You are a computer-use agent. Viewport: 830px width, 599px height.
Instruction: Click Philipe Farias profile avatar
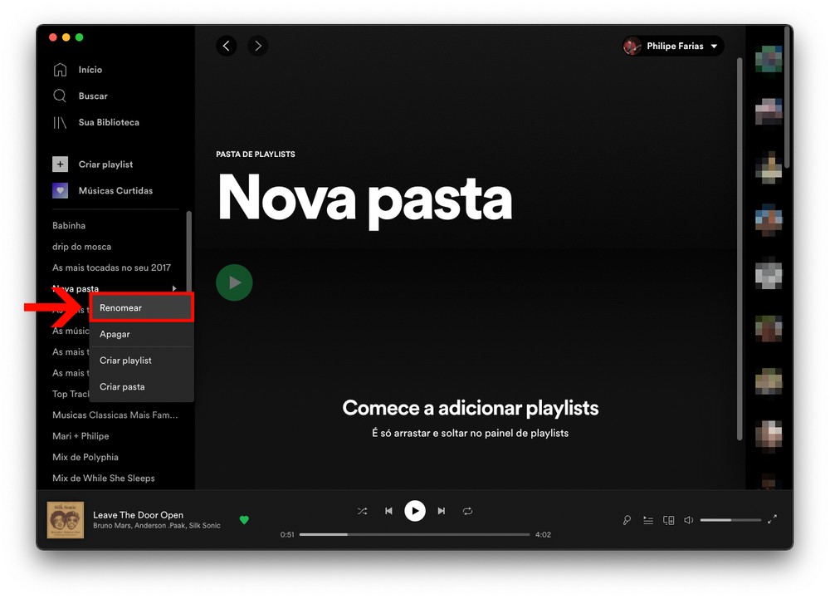click(x=632, y=46)
